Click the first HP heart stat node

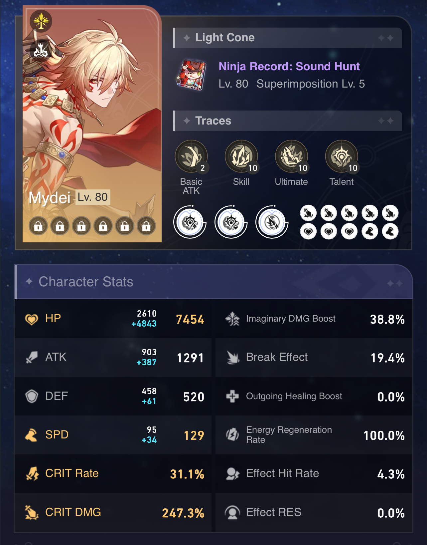pyautogui.click(x=308, y=231)
